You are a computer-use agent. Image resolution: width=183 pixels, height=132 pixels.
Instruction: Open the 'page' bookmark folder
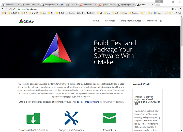(107, 13)
